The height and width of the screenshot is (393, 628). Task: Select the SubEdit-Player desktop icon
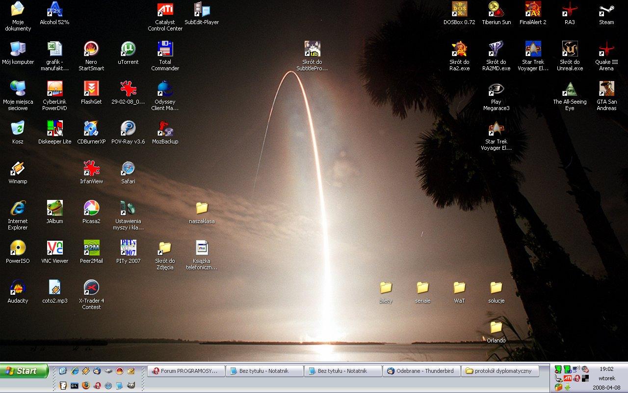pyautogui.click(x=202, y=13)
